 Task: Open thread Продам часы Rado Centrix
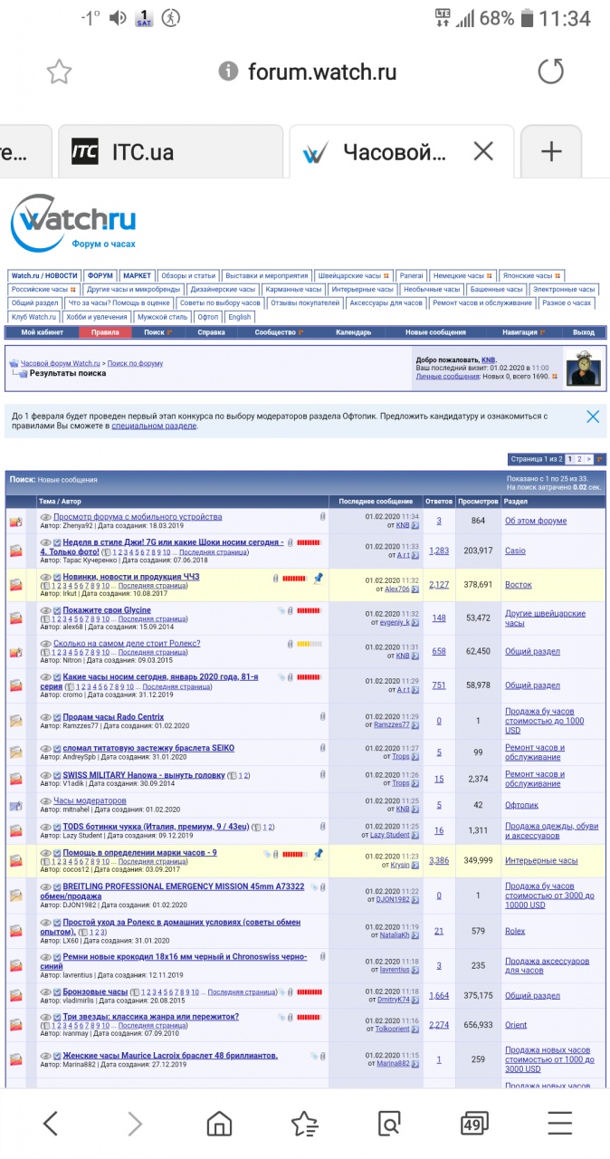[x=113, y=717]
